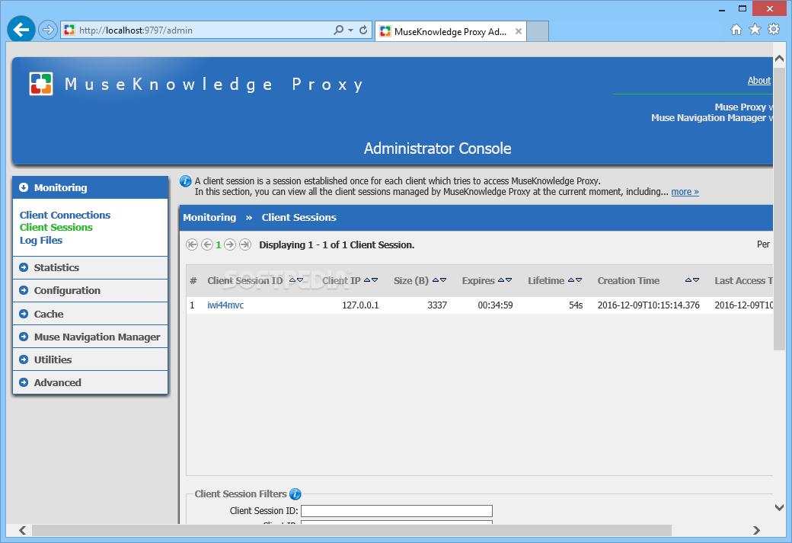Image resolution: width=792 pixels, height=543 pixels.
Task: Refresh the page with reload icon
Action: (363, 30)
